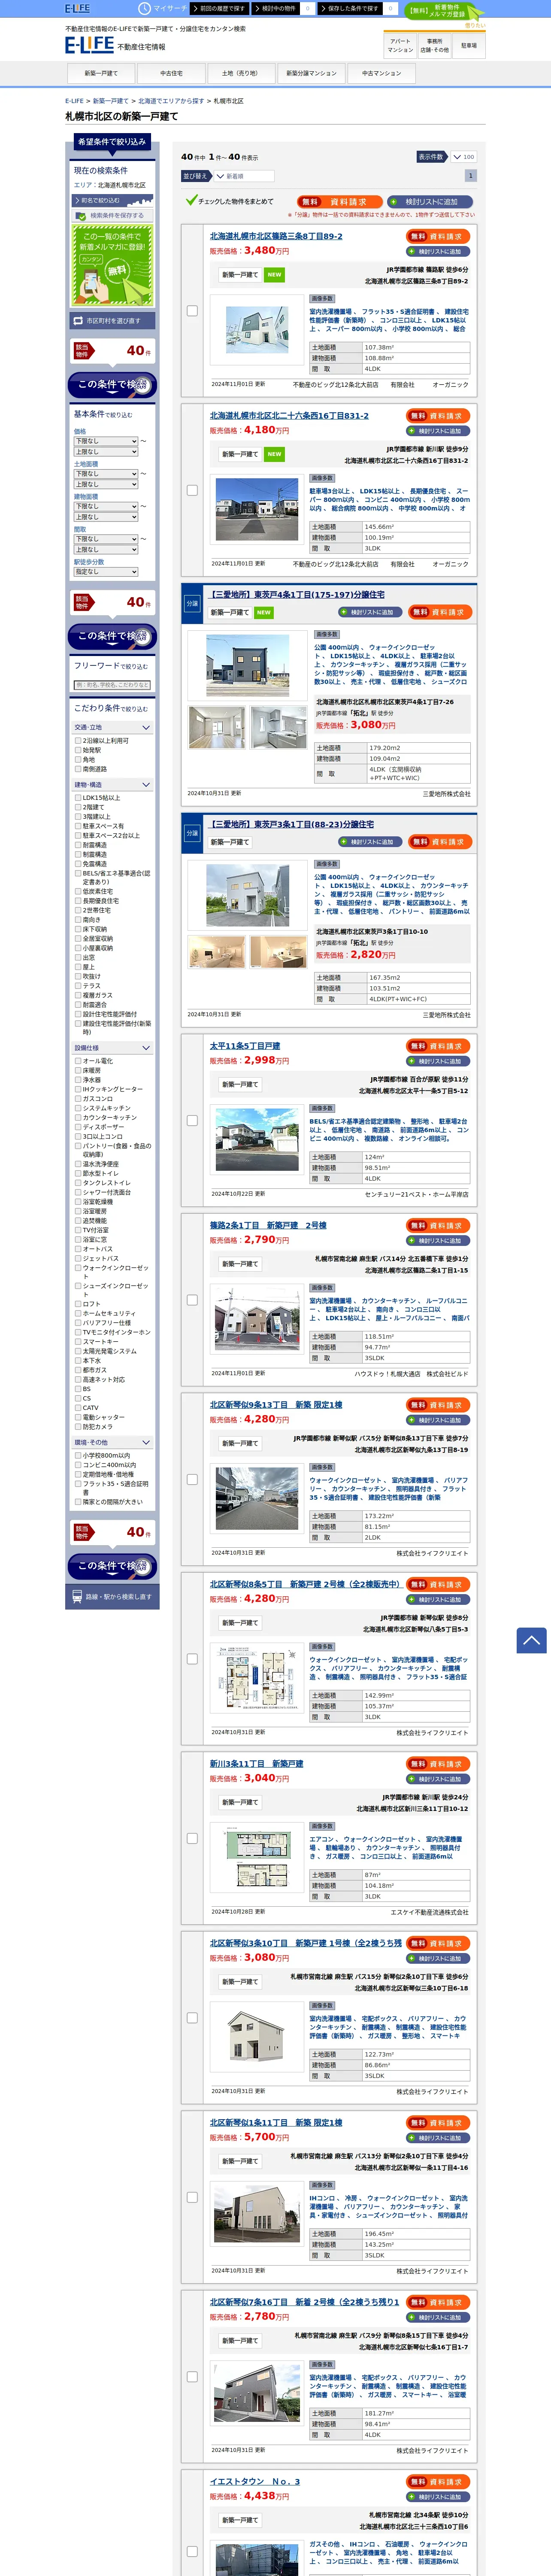This screenshot has width=551, height=2576.
Task: Collapse the 交通・立地 filter section
Action: pos(112,728)
